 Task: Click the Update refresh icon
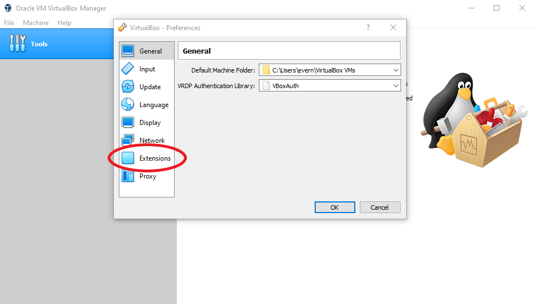(128, 86)
